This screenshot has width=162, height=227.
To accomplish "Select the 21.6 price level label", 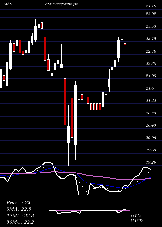I will point(150,88).
